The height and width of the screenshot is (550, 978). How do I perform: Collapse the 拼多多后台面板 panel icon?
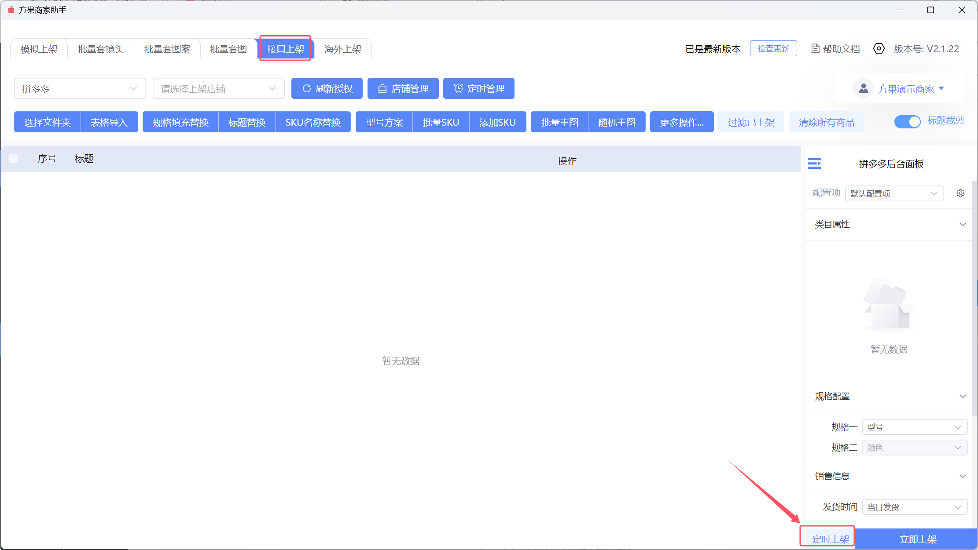coord(814,164)
